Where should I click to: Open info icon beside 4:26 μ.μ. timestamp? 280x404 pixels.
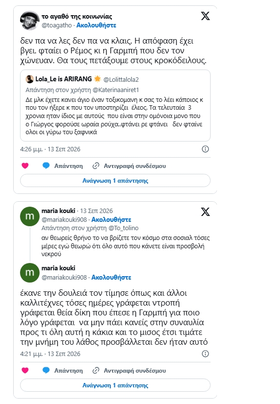[205, 149]
